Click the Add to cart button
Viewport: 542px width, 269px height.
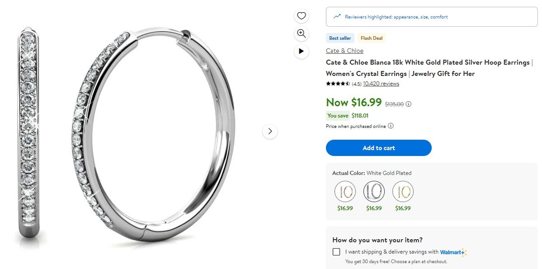pyautogui.click(x=378, y=148)
